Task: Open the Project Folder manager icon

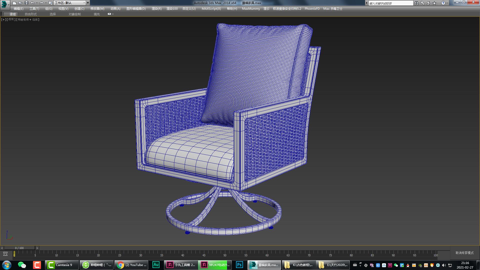Action: pyautogui.click(x=50, y=3)
